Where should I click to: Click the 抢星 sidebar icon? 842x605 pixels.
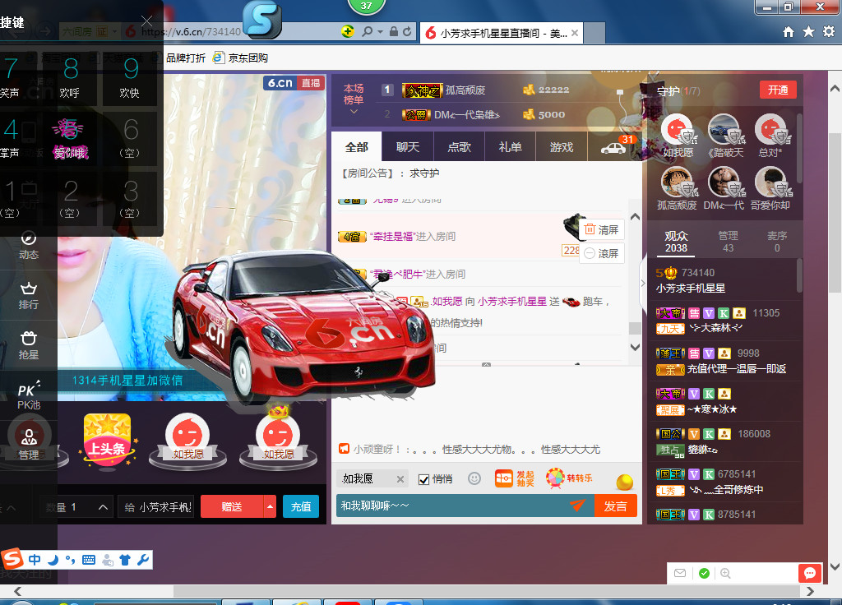point(29,346)
